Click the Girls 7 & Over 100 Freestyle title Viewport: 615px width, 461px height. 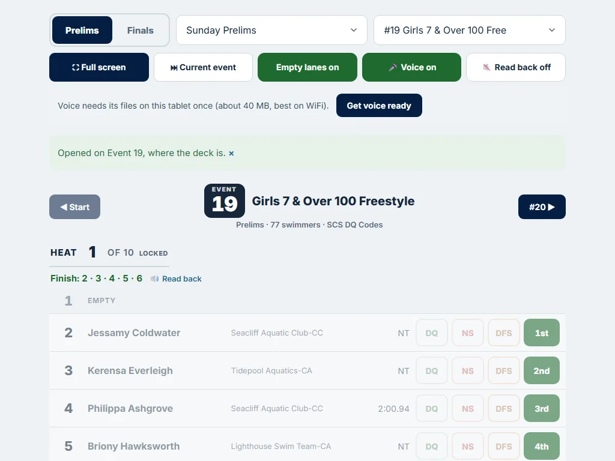[x=333, y=201]
